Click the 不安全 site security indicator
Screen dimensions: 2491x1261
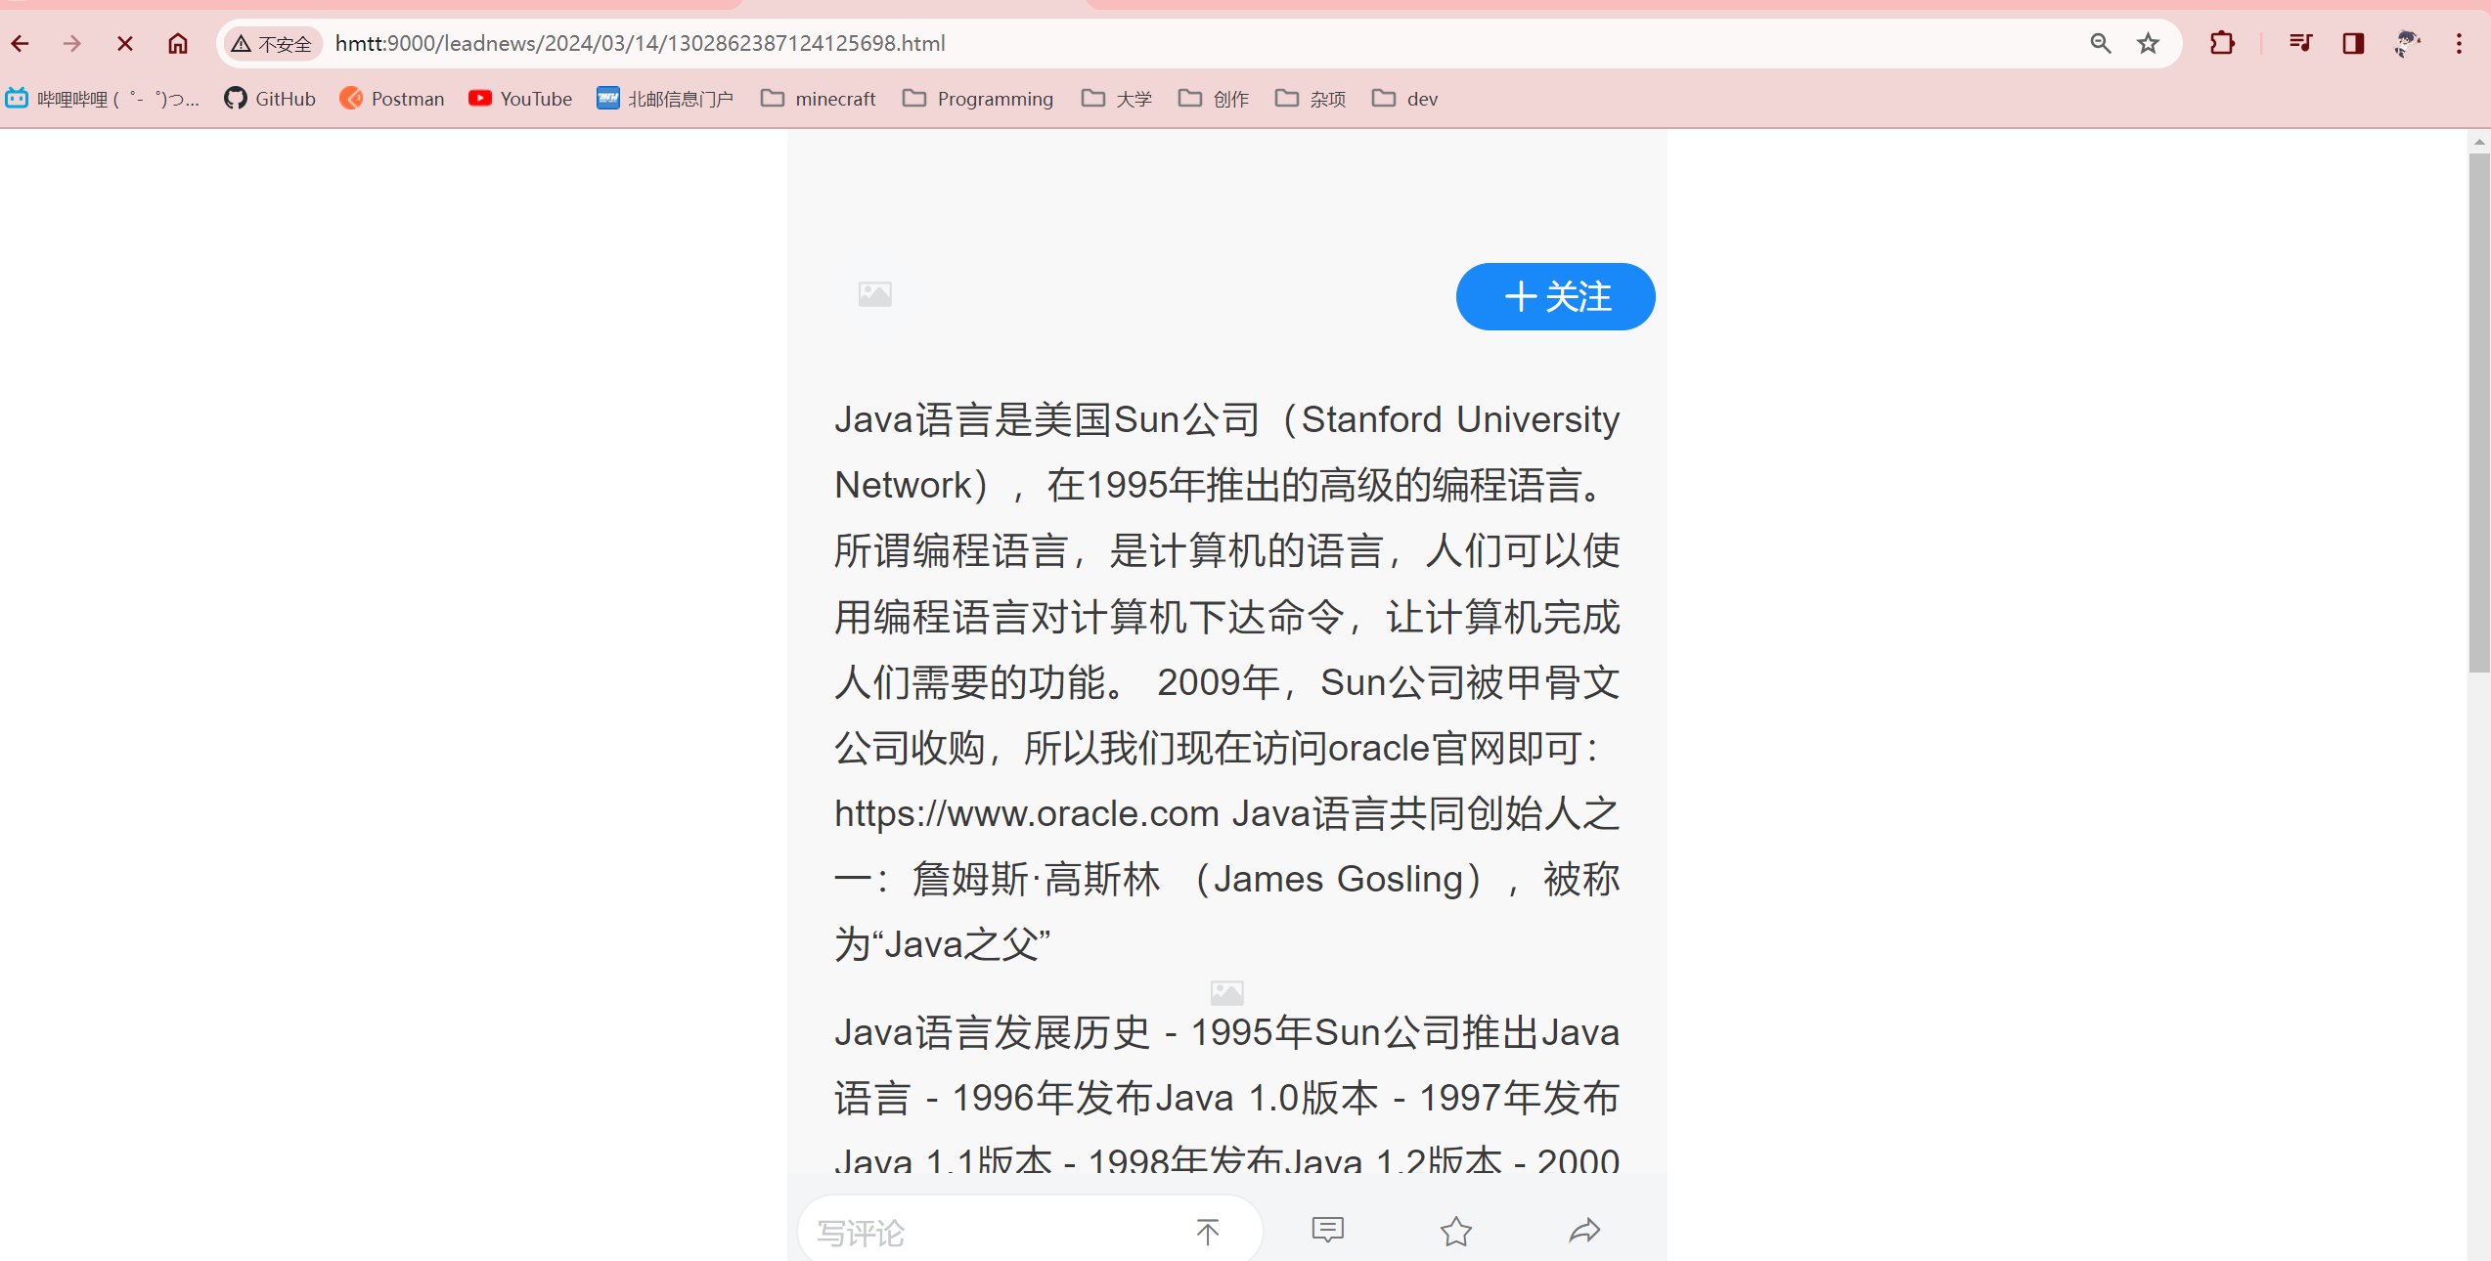click(x=272, y=44)
